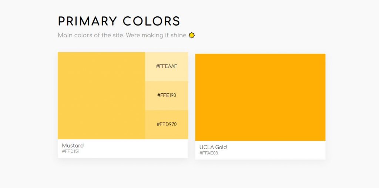
Task: Click the #FFD970 hex label text
Action: tap(167, 124)
